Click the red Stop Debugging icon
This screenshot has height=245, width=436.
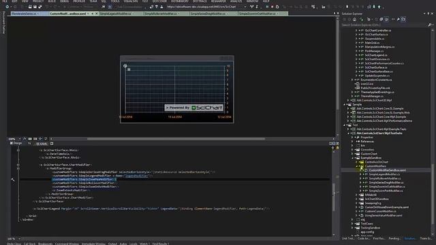tap(272, 7)
